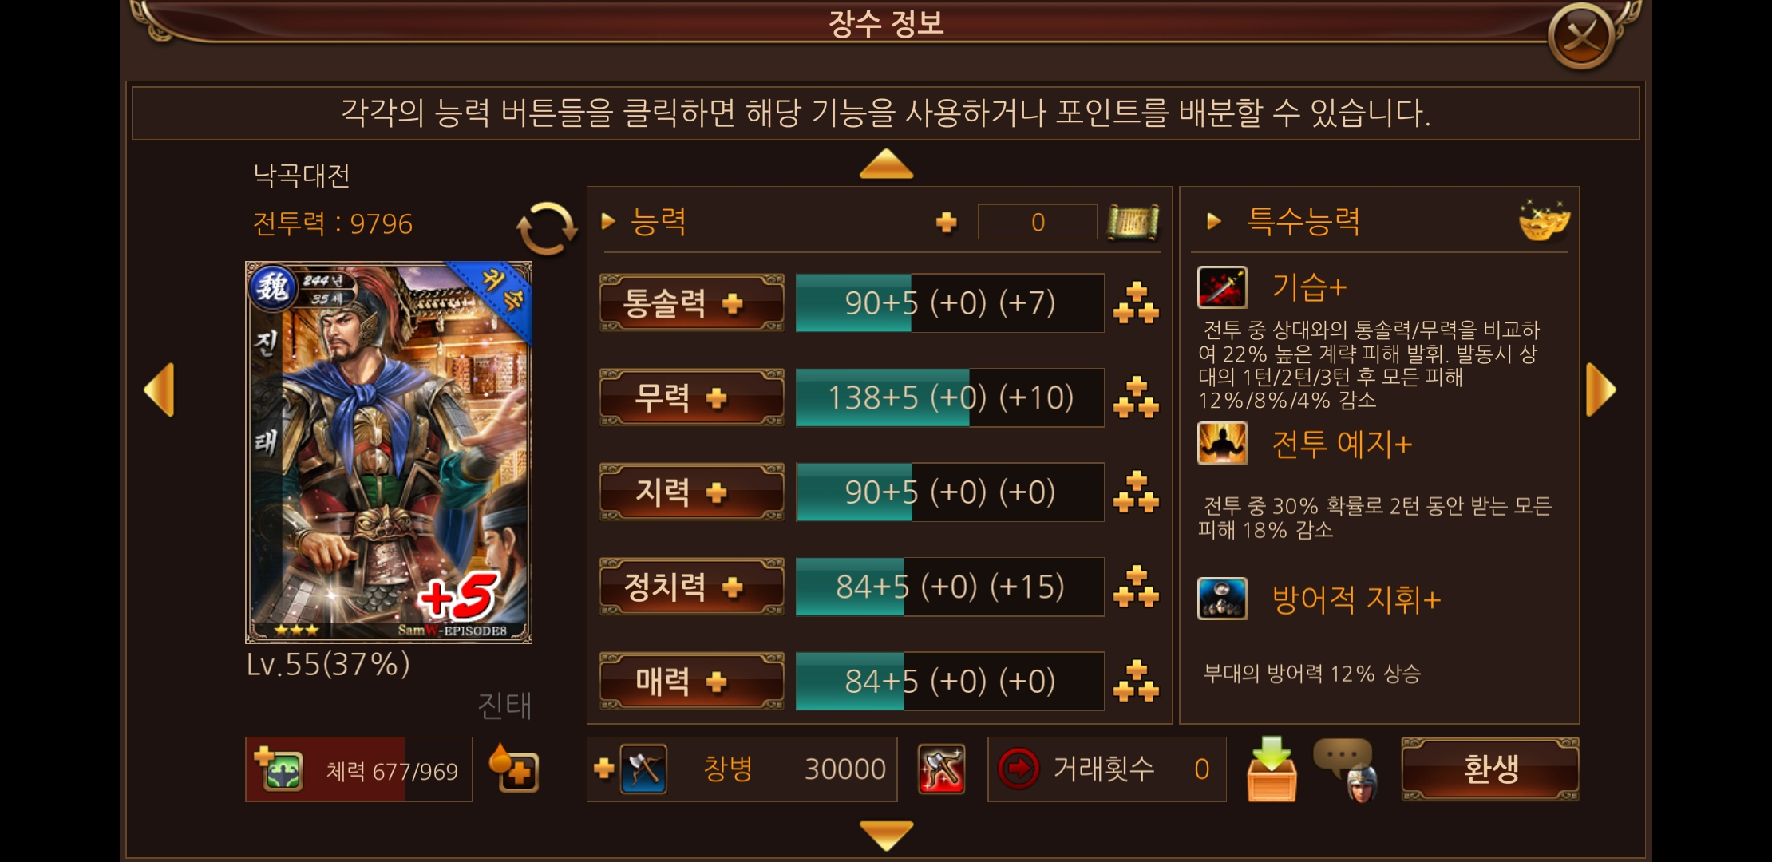Go to next general with right arrow
Image resolution: width=1772 pixels, height=862 pixels.
point(1600,389)
